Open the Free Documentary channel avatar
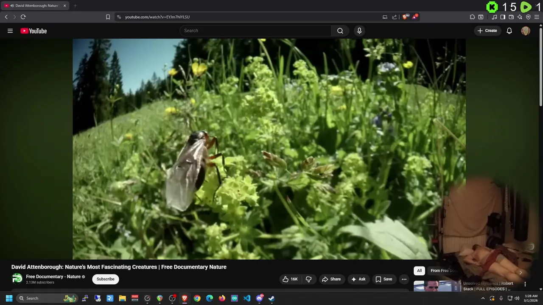543x305 pixels. click(x=17, y=279)
